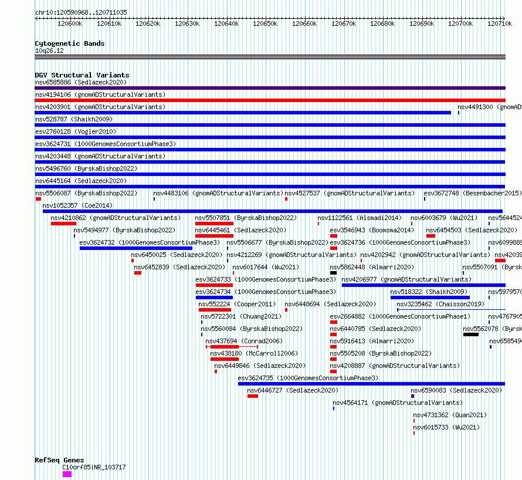Open nsv518322 (Shaikh2009) label
Viewport: 522px width, 480px height.
click(x=429, y=292)
